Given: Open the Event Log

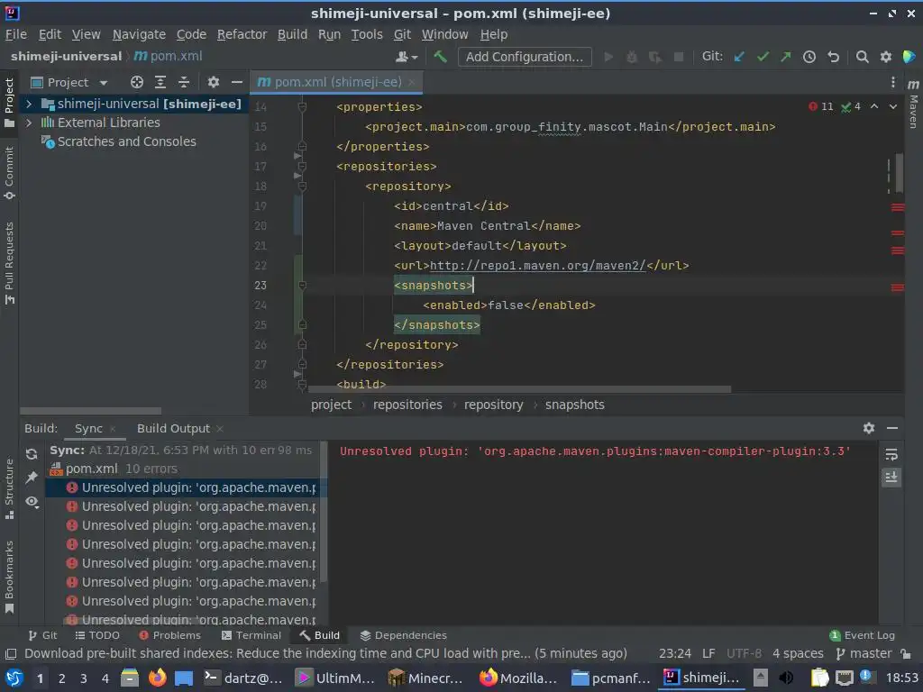Looking at the screenshot, I should [x=863, y=635].
